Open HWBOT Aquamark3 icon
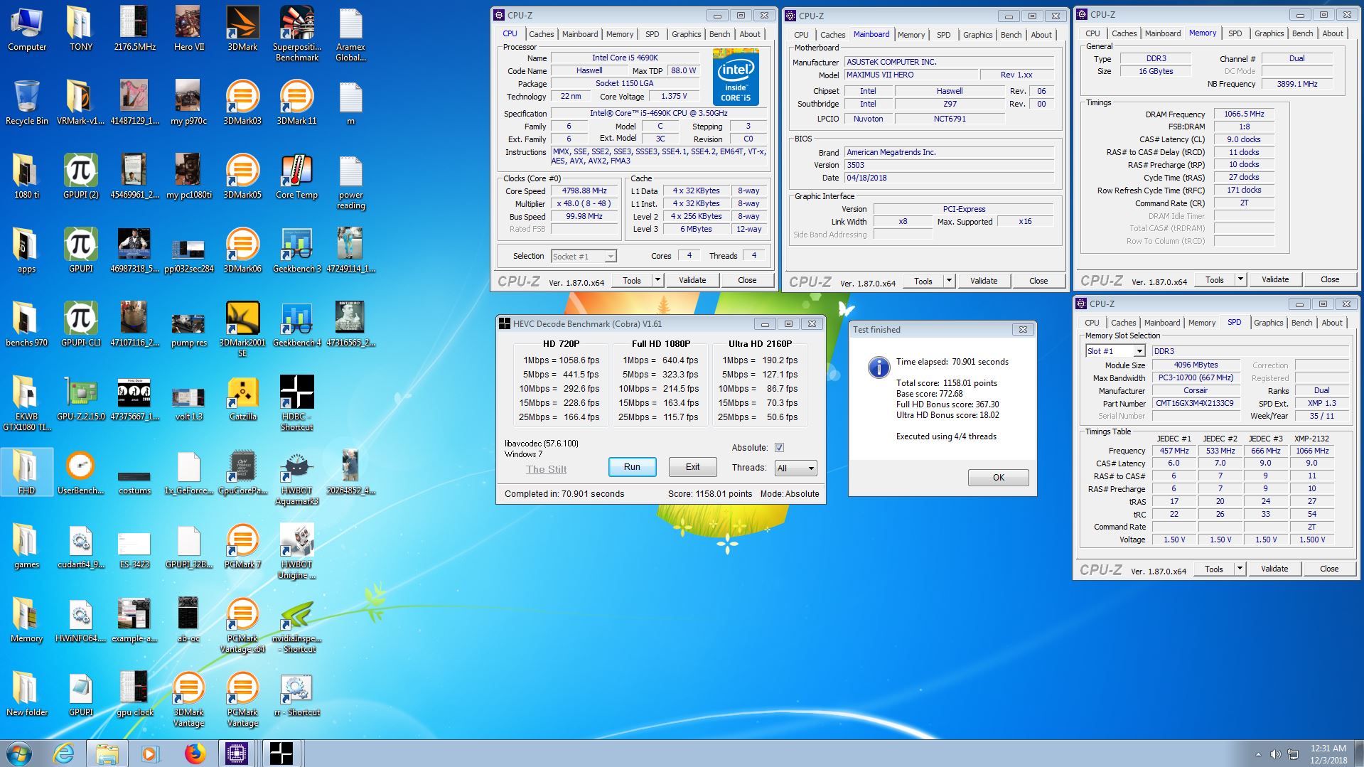 296,478
